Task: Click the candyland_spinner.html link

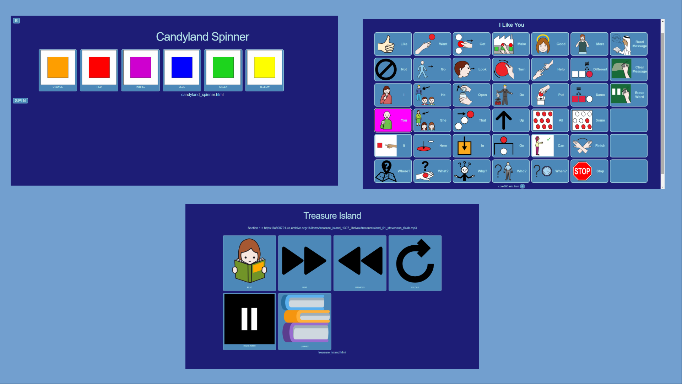Action: click(x=202, y=94)
